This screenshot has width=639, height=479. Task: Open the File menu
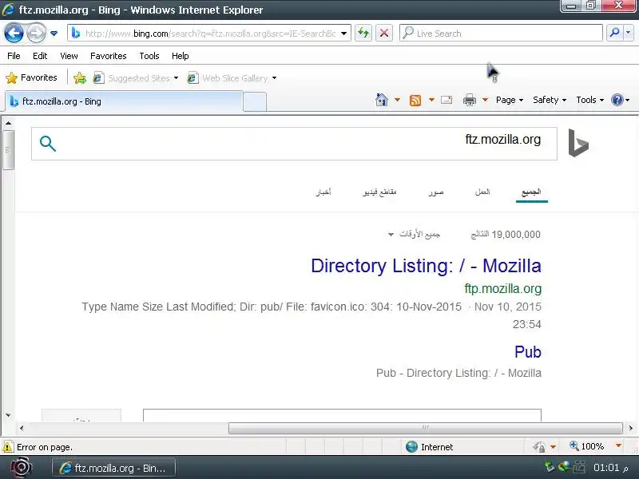pyautogui.click(x=14, y=56)
